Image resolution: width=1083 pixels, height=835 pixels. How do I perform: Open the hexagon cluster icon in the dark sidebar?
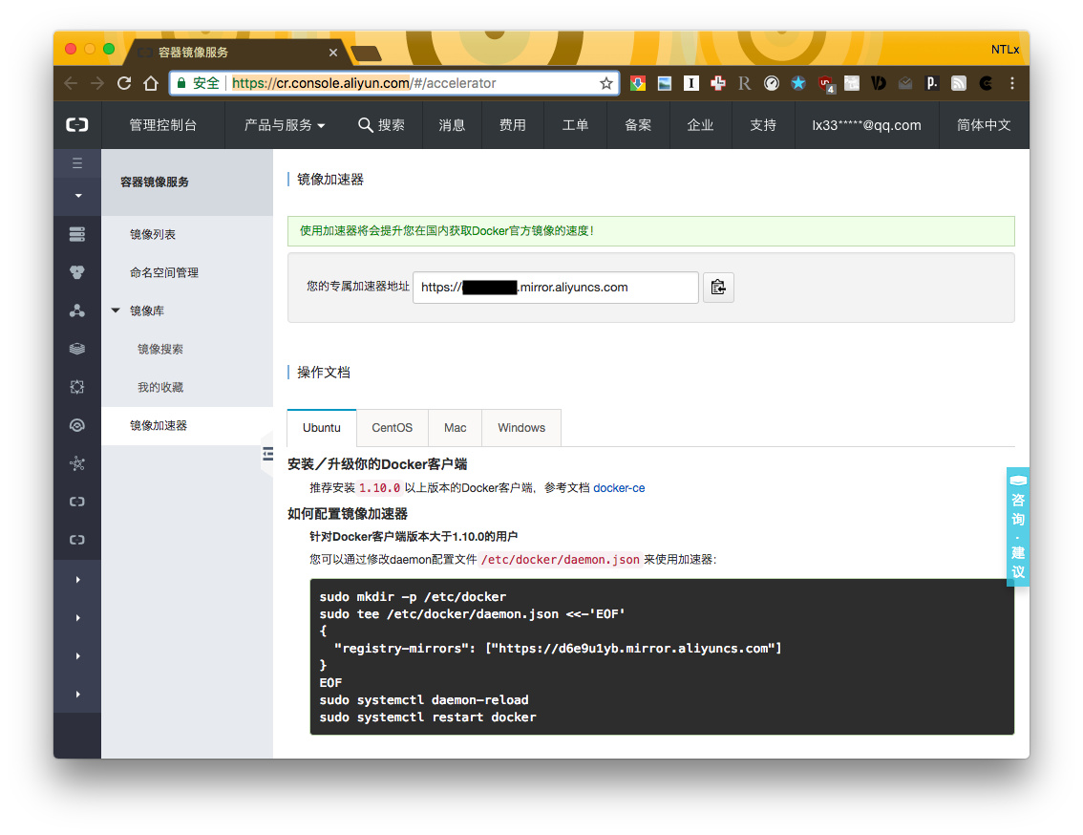[77, 272]
